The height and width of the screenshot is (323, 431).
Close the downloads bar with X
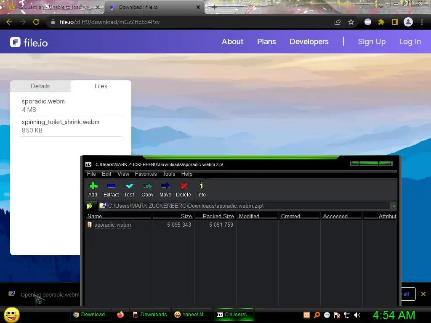(423, 294)
